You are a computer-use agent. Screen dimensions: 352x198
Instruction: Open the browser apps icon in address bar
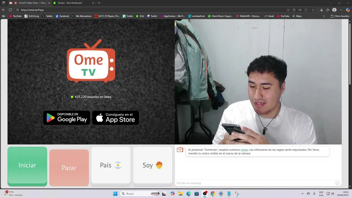(294, 10)
